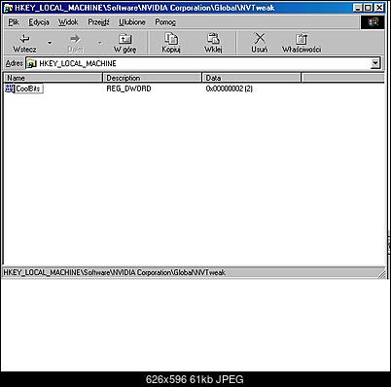
Task: Open the Pomoc menu
Action: pos(165,22)
